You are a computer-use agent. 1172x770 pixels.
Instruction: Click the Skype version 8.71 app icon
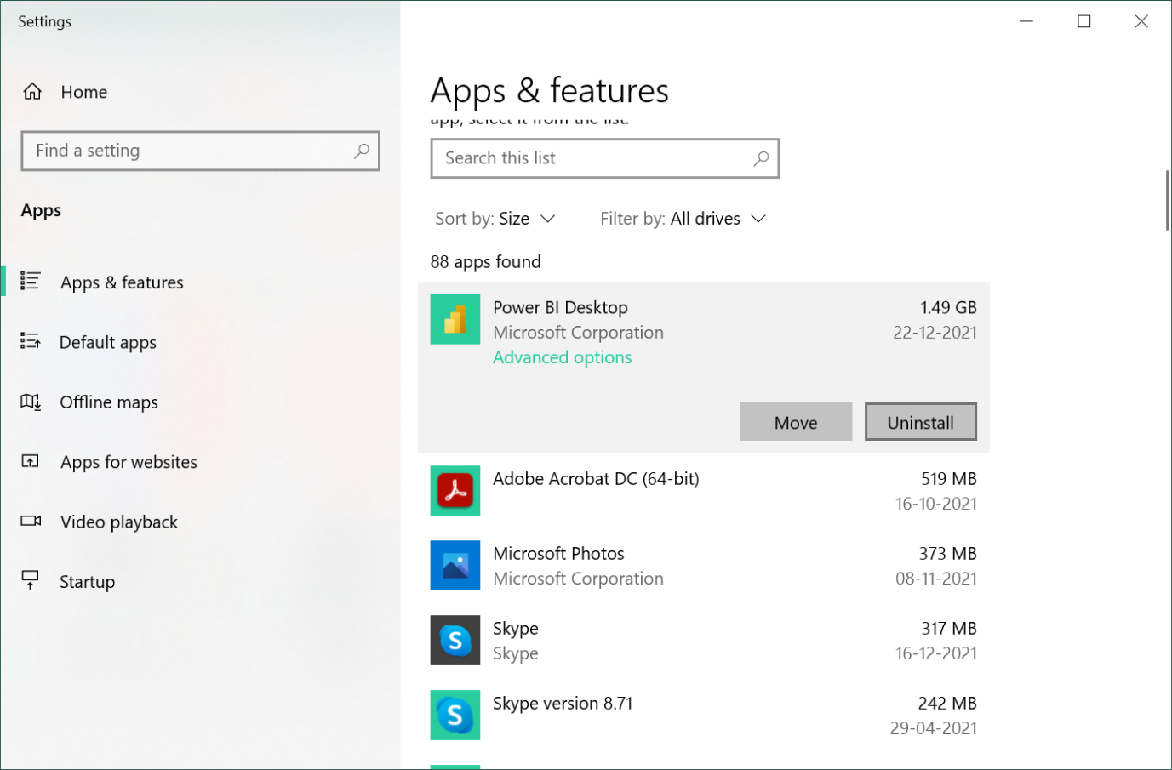coord(455,716)
